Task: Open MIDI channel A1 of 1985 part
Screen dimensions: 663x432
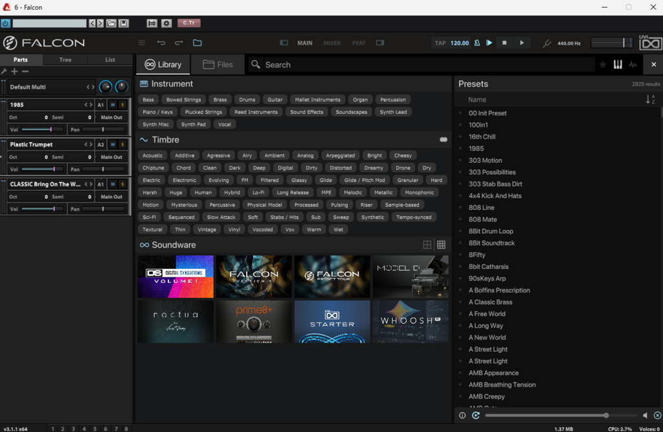Action: [100, 104]
